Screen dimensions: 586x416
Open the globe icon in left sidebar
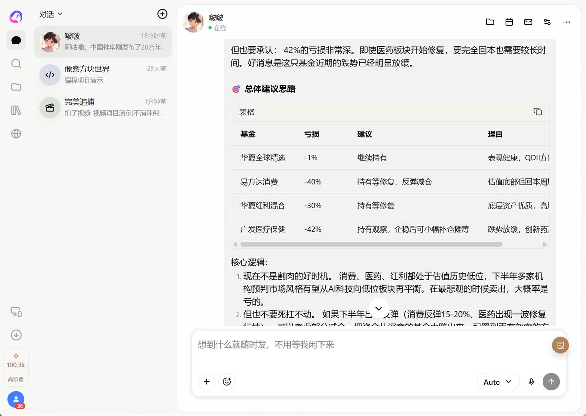[x=16, y=133]
